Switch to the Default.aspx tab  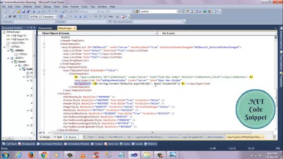click(65, 28)
